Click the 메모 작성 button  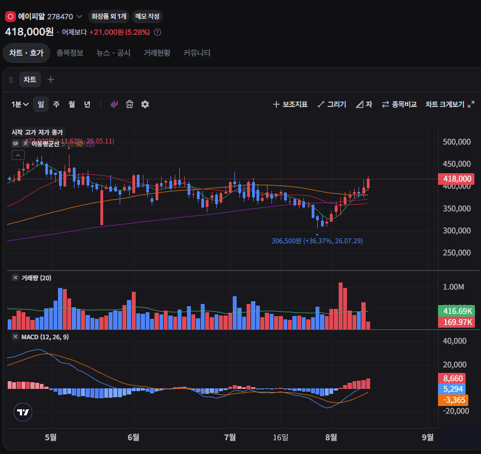coord(147,16)
